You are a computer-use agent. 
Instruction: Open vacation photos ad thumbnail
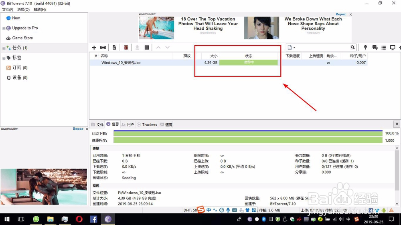(156, 28)
